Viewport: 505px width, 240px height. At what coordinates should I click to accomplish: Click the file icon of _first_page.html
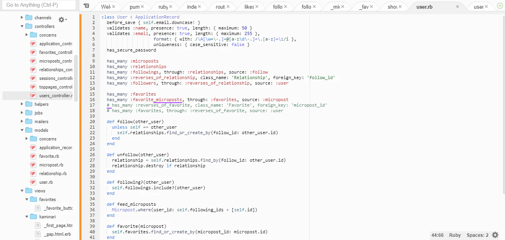click(x=38, y=225)
